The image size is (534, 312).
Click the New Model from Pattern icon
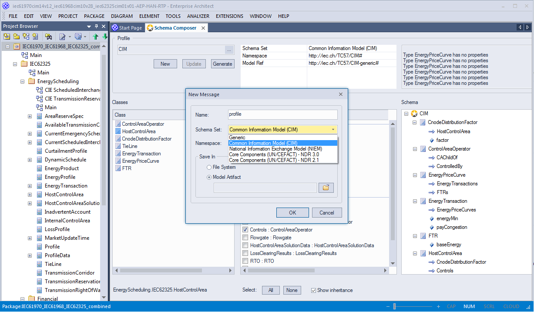click(x=7, y=37)
